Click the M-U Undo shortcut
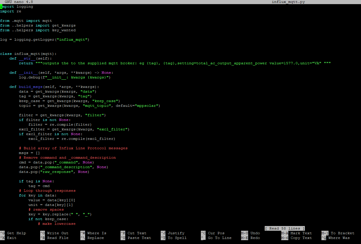This screenshot has height=244, width=361. coord(251,233)
